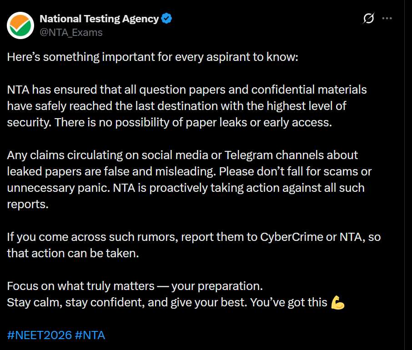Viewport: 412px width, 350px height.
Task: Click the text "that action can be taken."
Action: [x=73, y=253]
